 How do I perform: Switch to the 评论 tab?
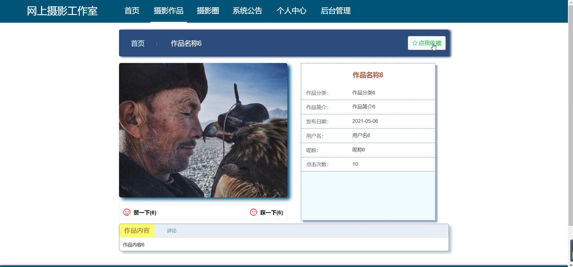point(172,231)
